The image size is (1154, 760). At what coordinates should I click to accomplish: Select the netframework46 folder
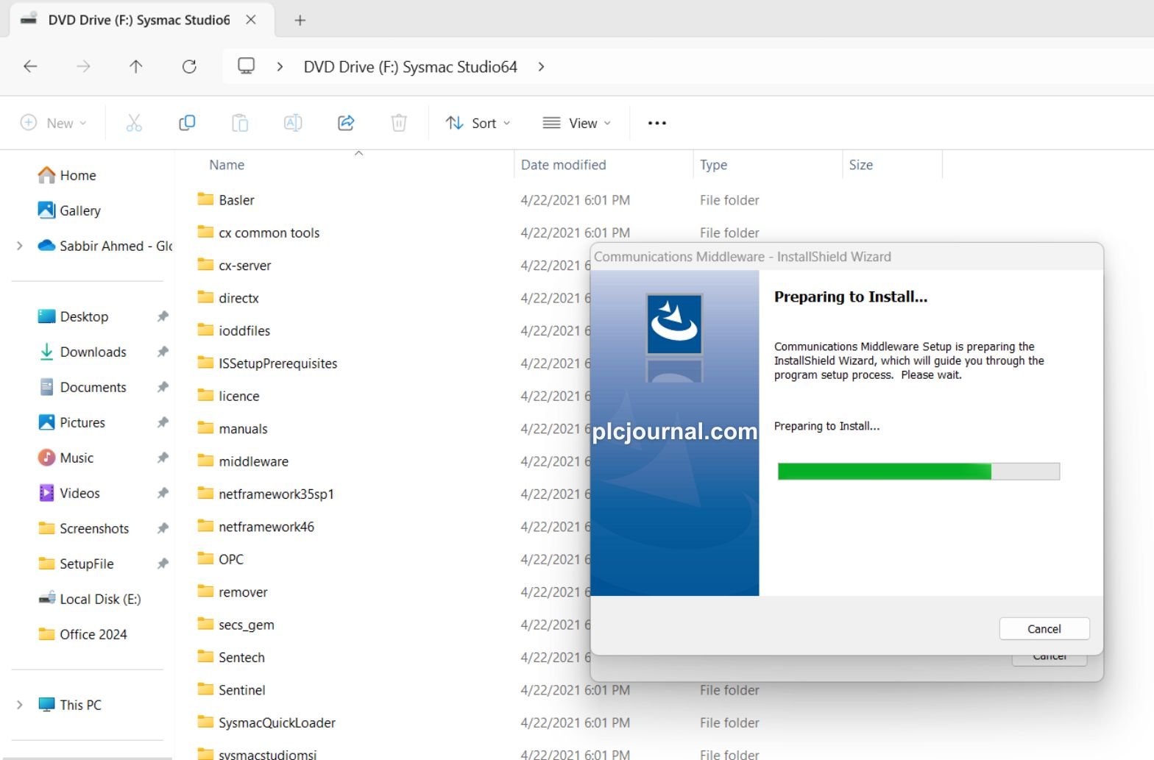pos(256,527)
